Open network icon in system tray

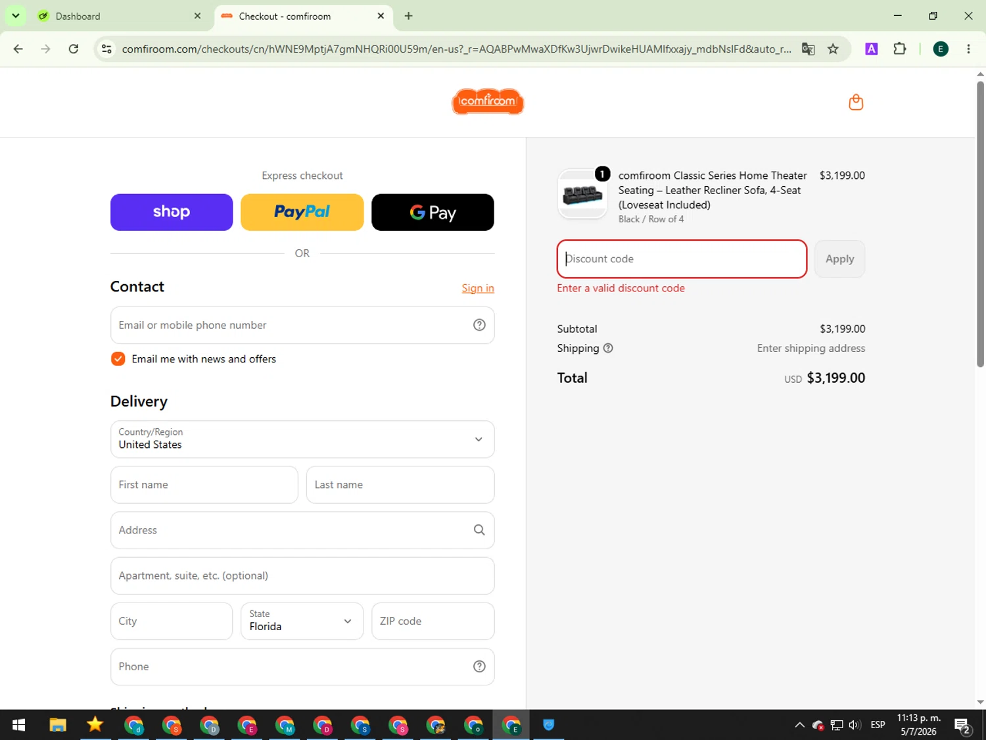(x=836, y=725)
